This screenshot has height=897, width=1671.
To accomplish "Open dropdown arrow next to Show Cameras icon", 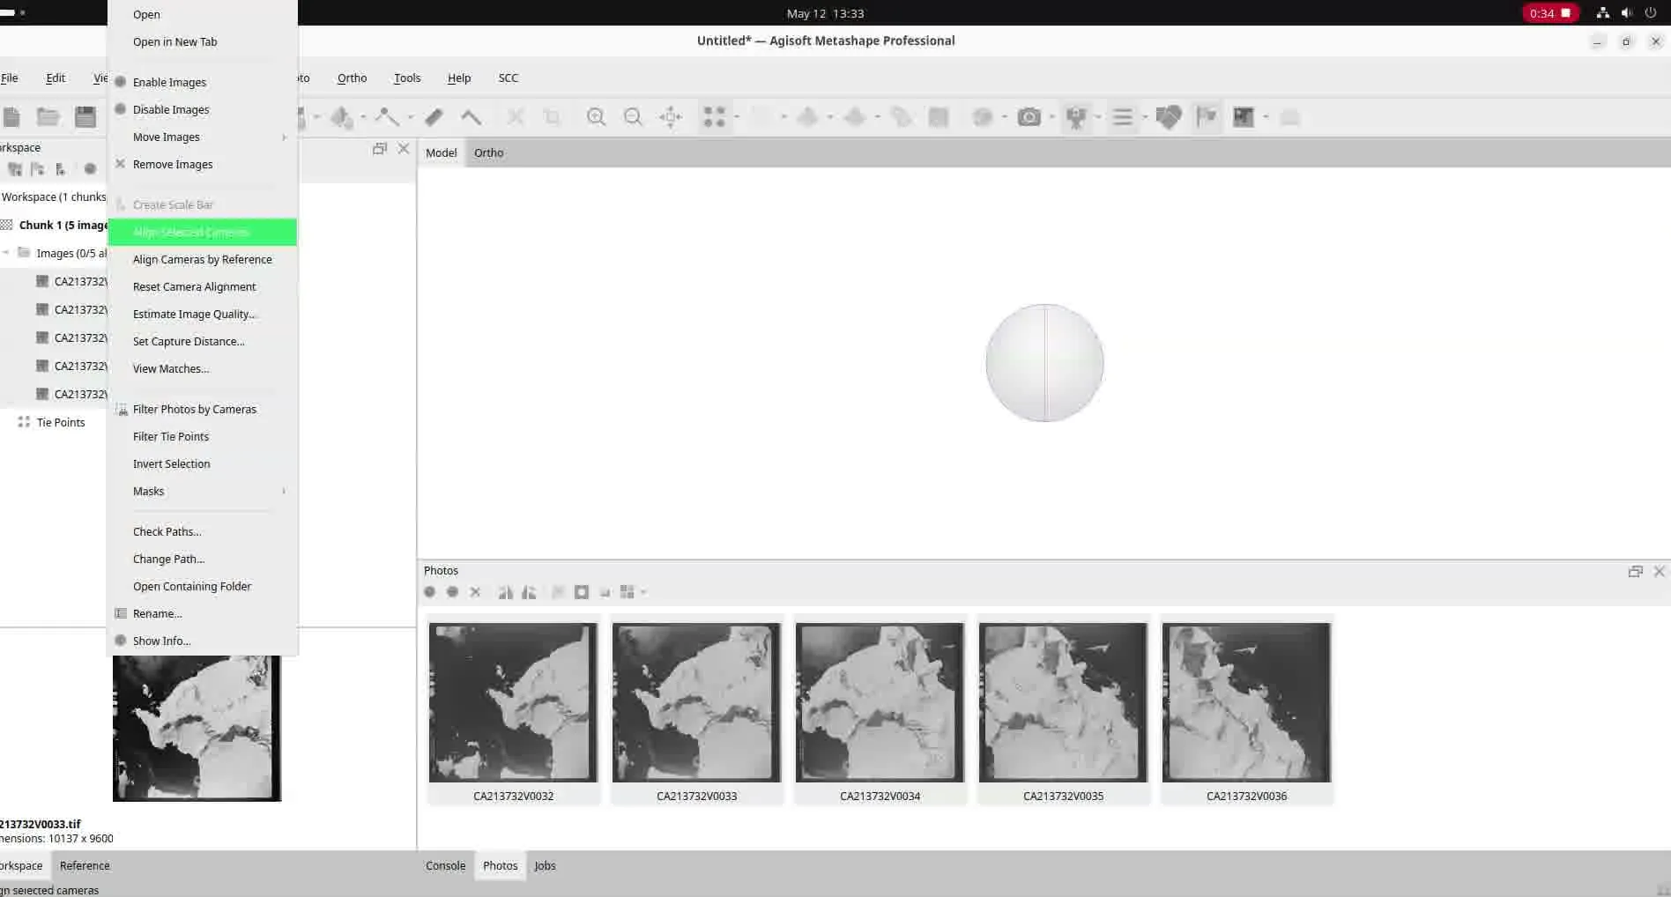I will pyautogui.click(x=1098, y=117).
